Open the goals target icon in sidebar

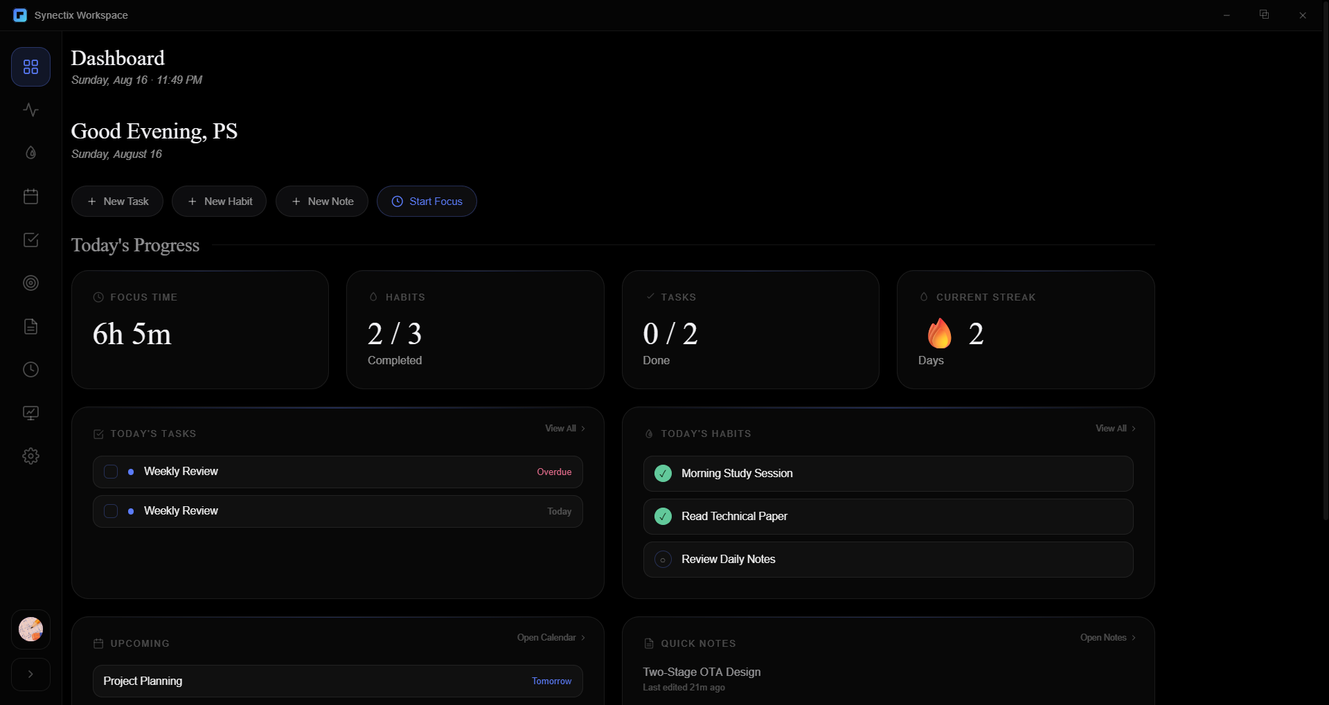click(30, 283)
